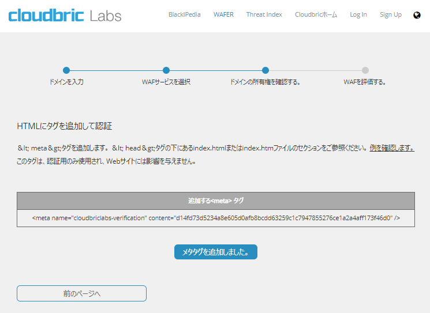Click the cloudbric Labs logo

pos(65,16)
